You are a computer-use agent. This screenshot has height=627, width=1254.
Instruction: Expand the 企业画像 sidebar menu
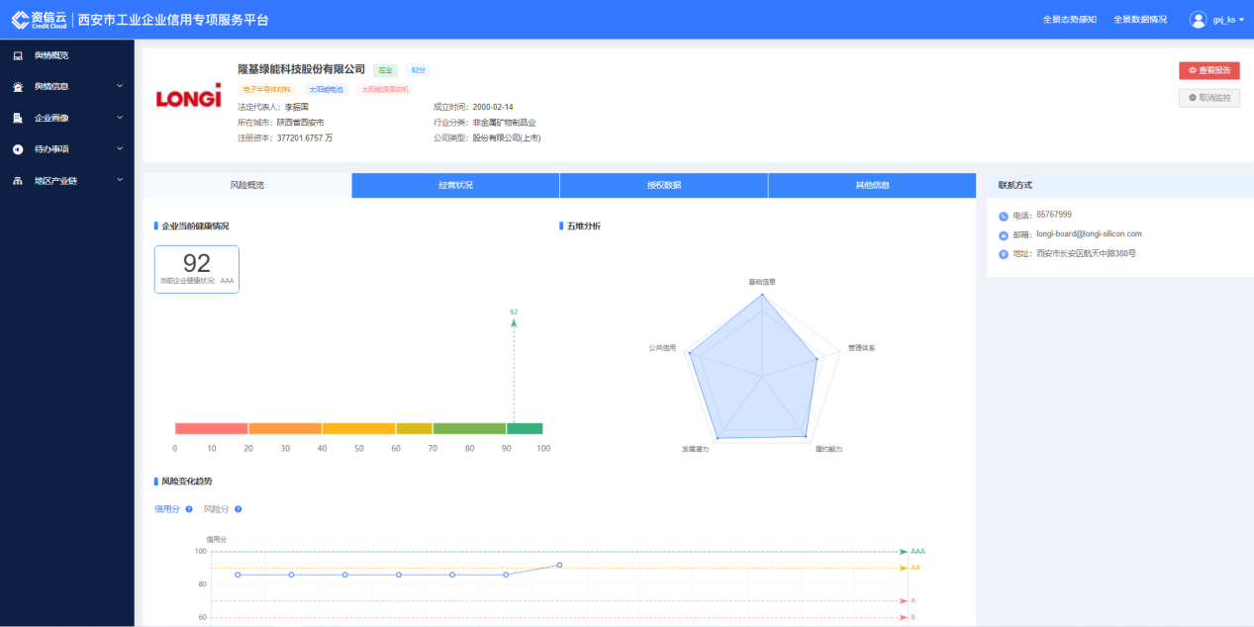[120, 118]
